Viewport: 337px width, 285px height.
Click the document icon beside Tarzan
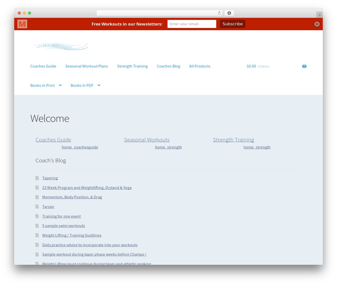click(37, 207)
